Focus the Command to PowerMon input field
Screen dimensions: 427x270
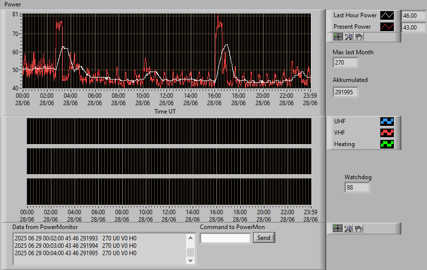pos(225,238)
